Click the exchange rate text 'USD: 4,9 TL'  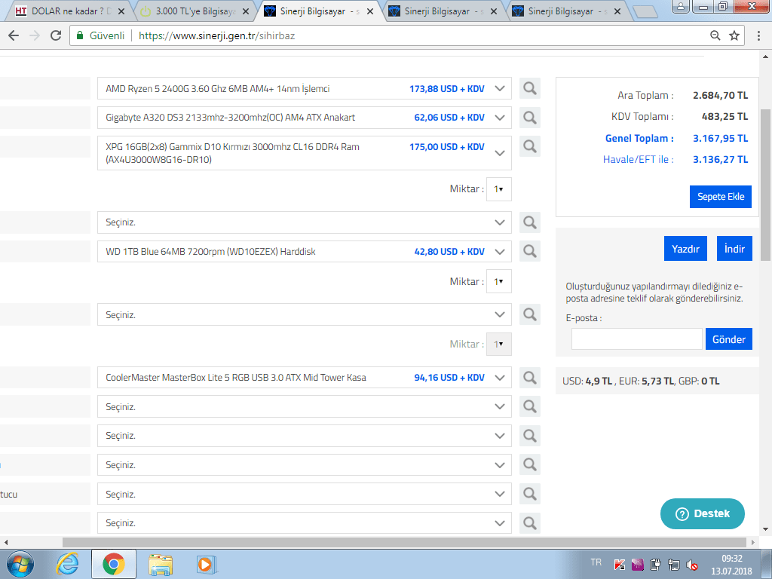[x=587, y=381]
